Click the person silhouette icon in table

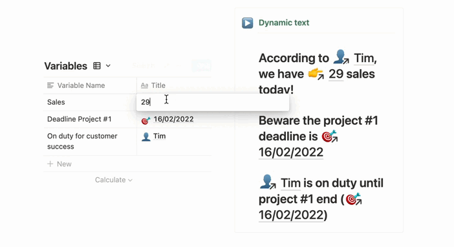tap(146, 136)
